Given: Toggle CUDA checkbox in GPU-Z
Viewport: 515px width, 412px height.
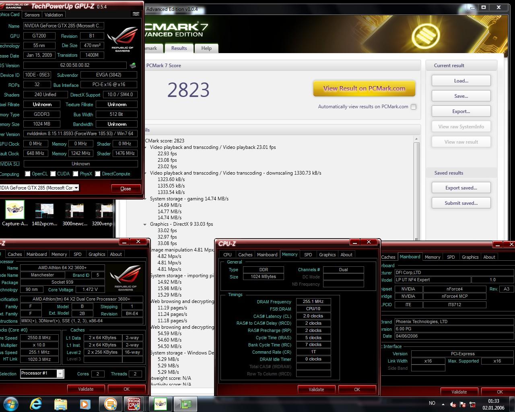Looking at the screenshot, I should point(53,174).
